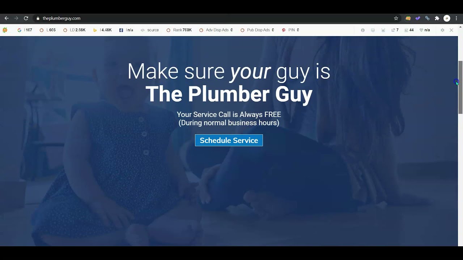
Task: Open the SEO bar info circle icon
Action: pyautogui.click(x=363, y=30)
